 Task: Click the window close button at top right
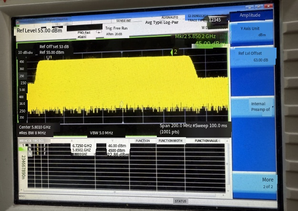268,6
